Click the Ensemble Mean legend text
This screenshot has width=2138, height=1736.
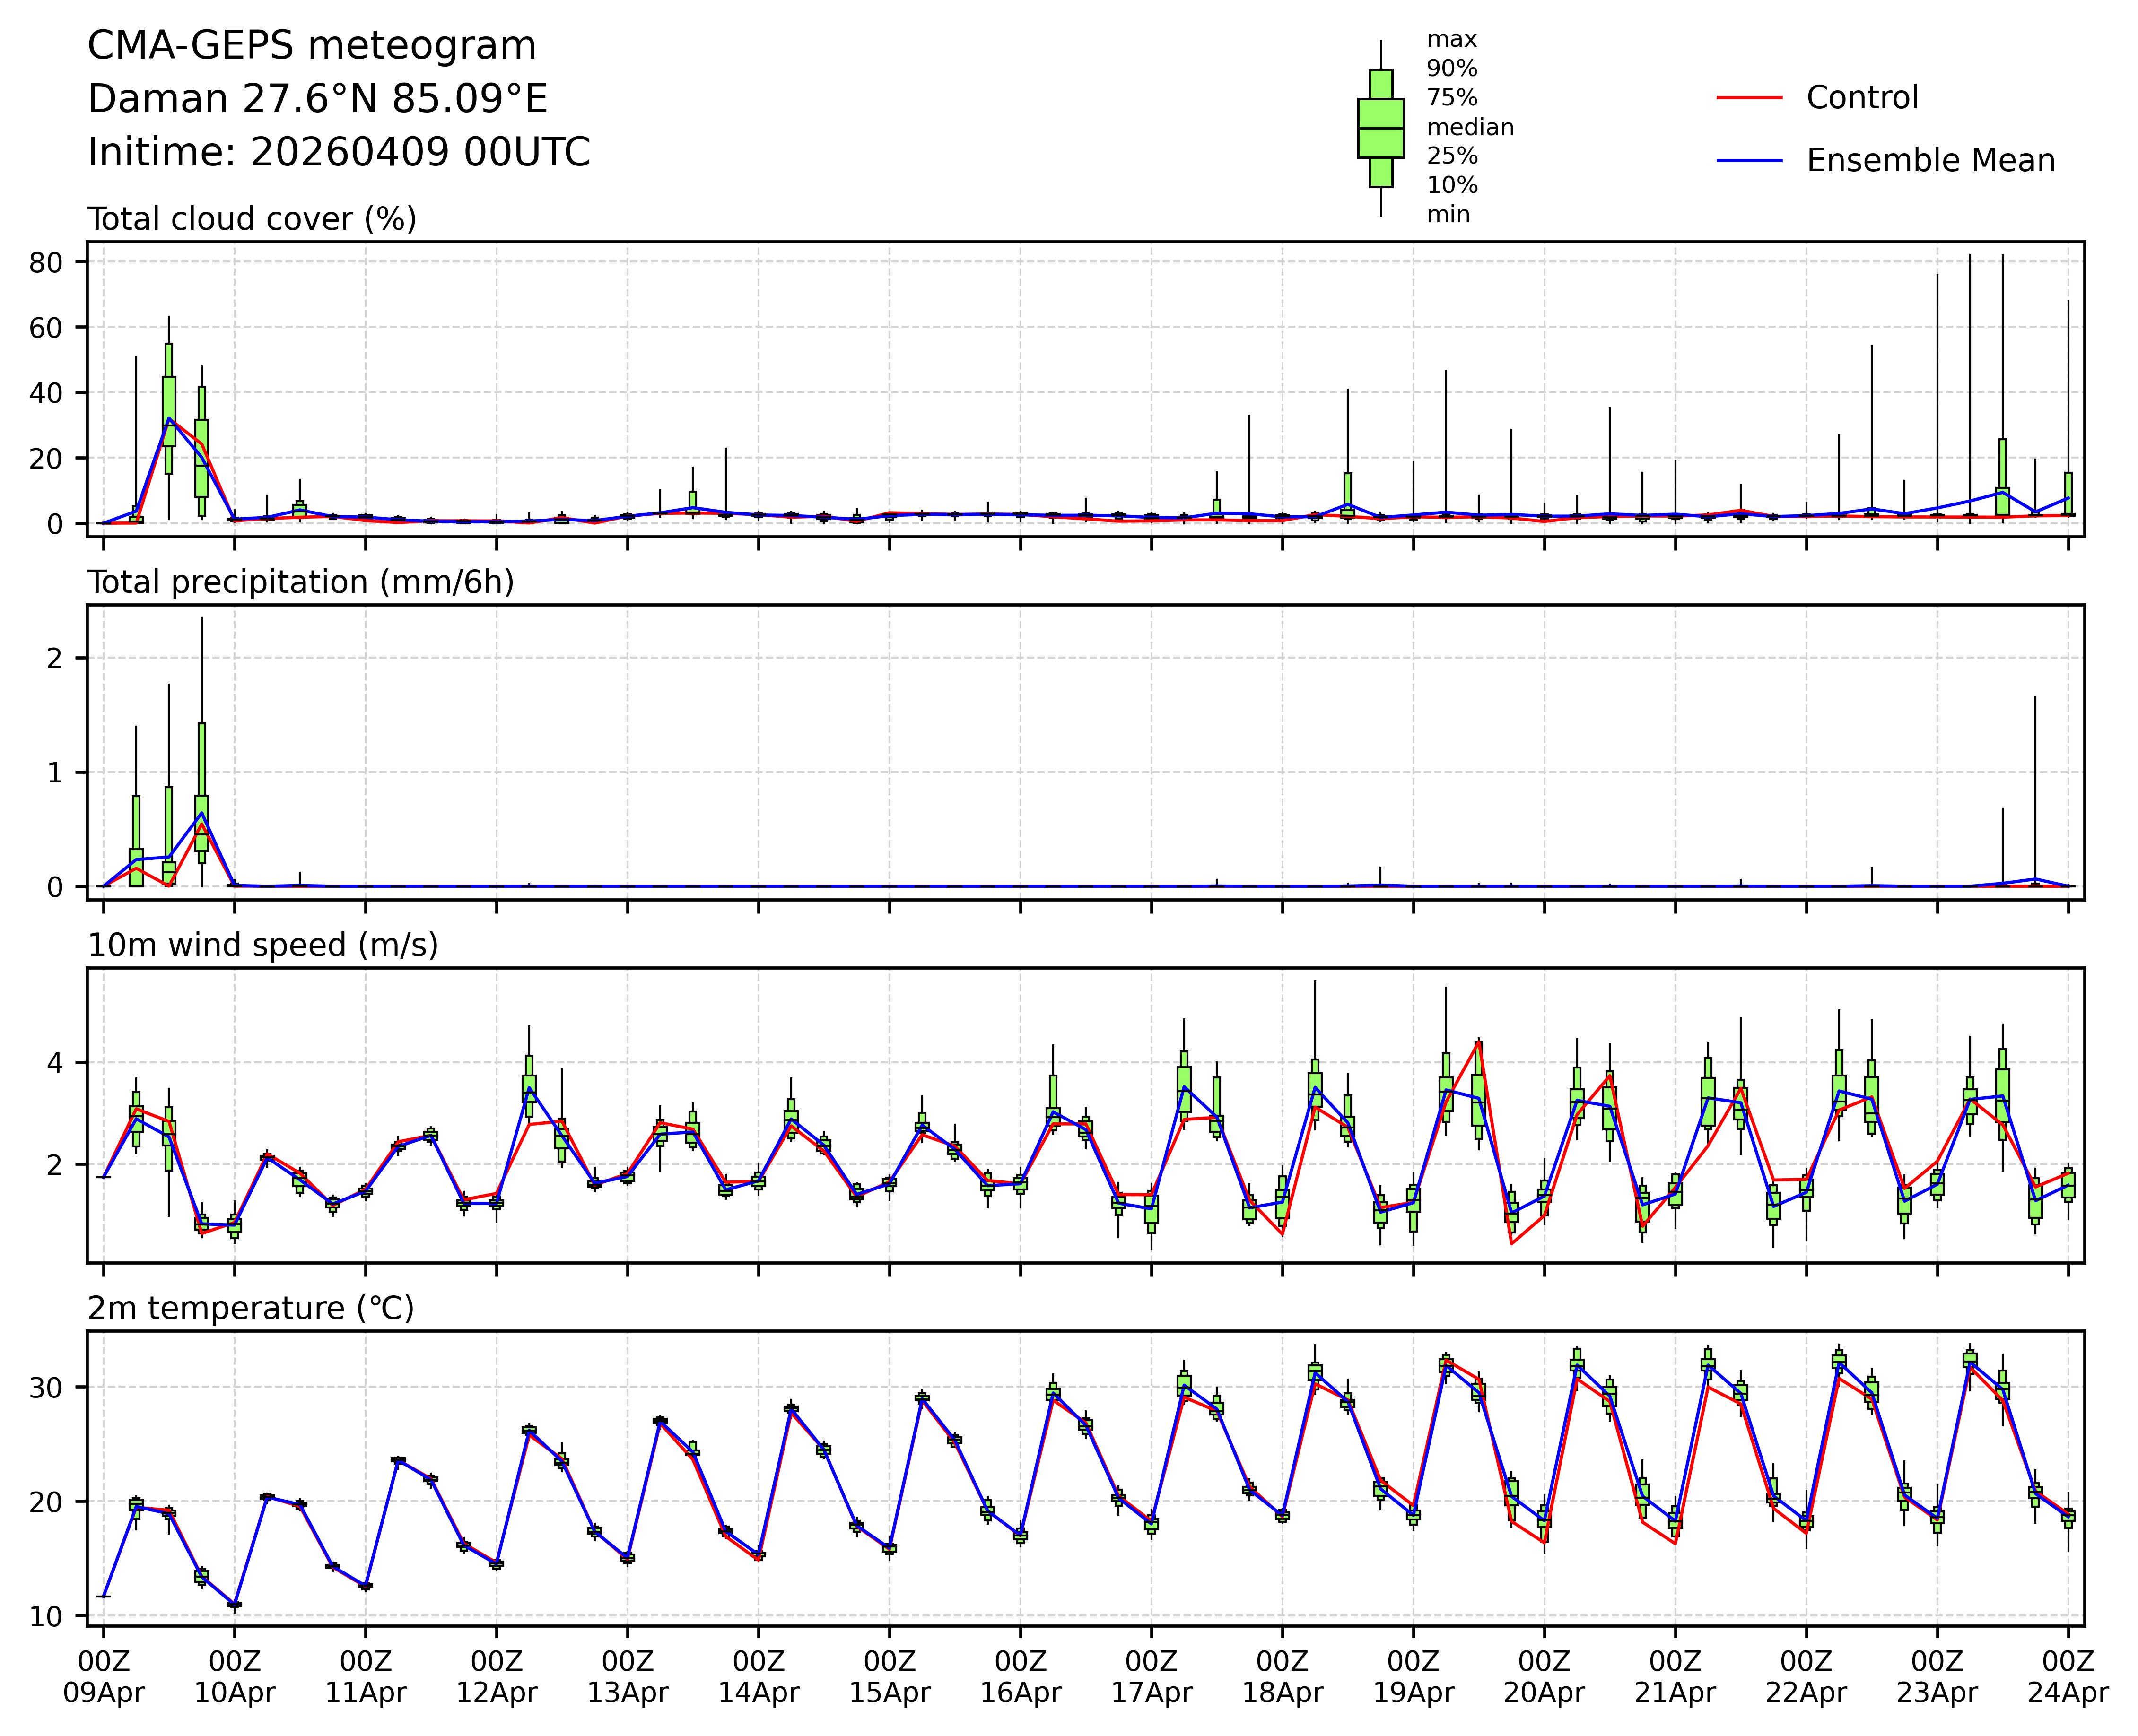(1930, 160)
